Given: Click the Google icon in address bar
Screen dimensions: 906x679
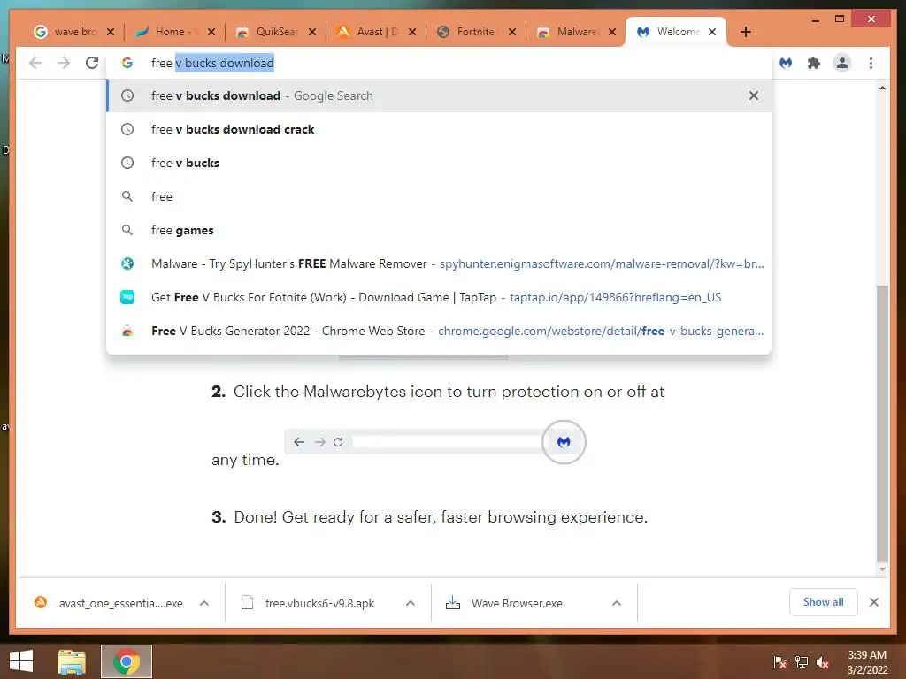Looking at the screenshot, I should tap(127, 63).
